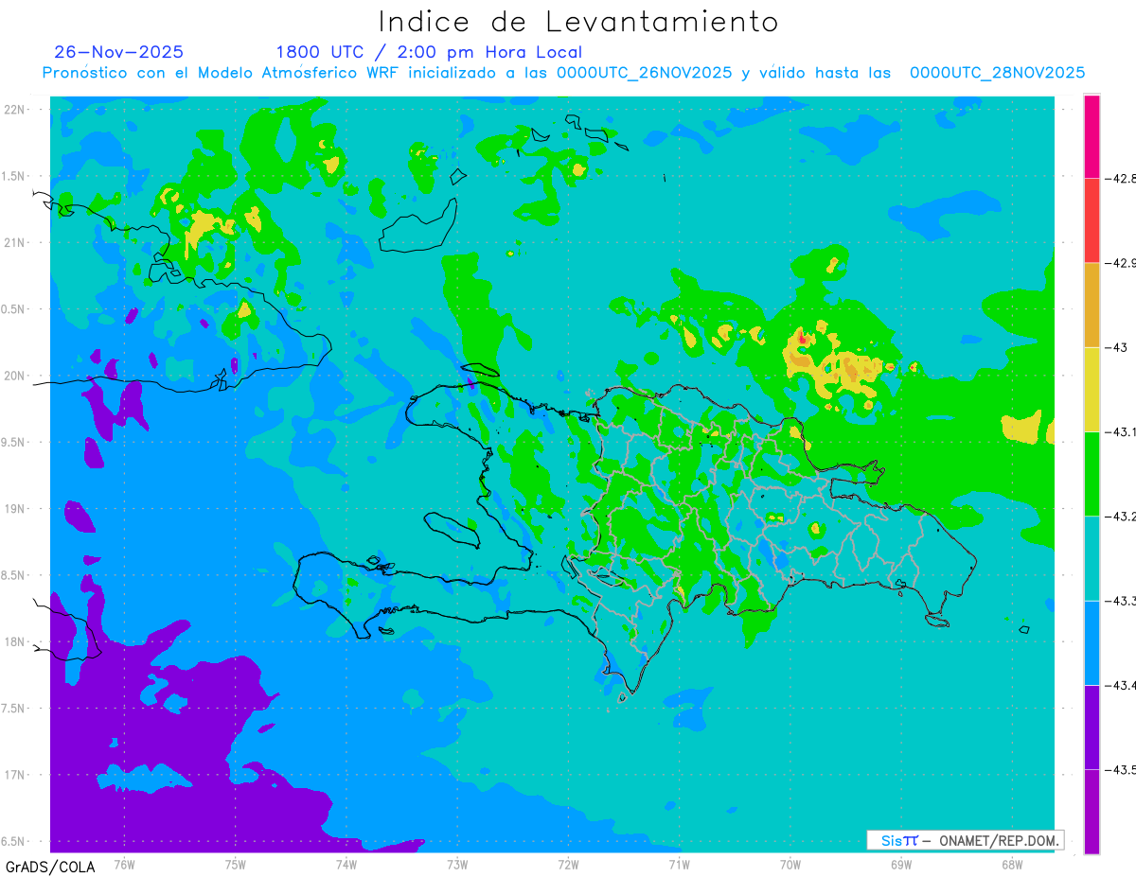Click the pink top colorbar segment
Screen dimensions: 1136x877
[1092, 136]
